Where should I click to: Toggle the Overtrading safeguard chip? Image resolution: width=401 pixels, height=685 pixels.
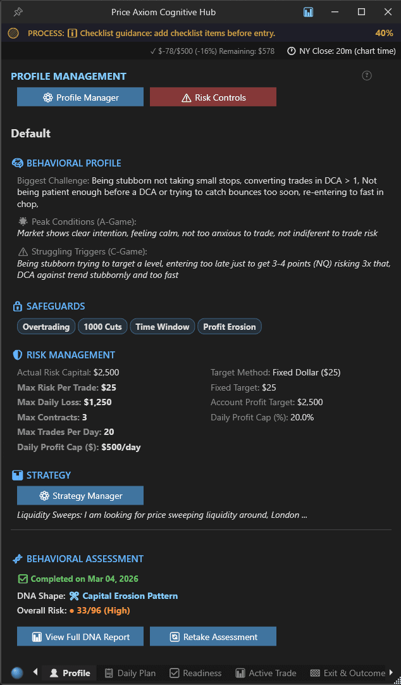click(x=46, y=327)
